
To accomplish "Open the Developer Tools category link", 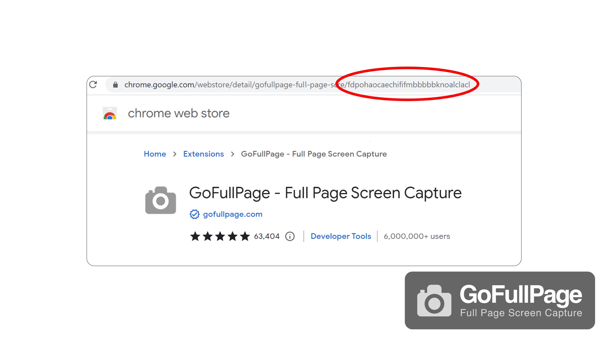I will 341,236.
